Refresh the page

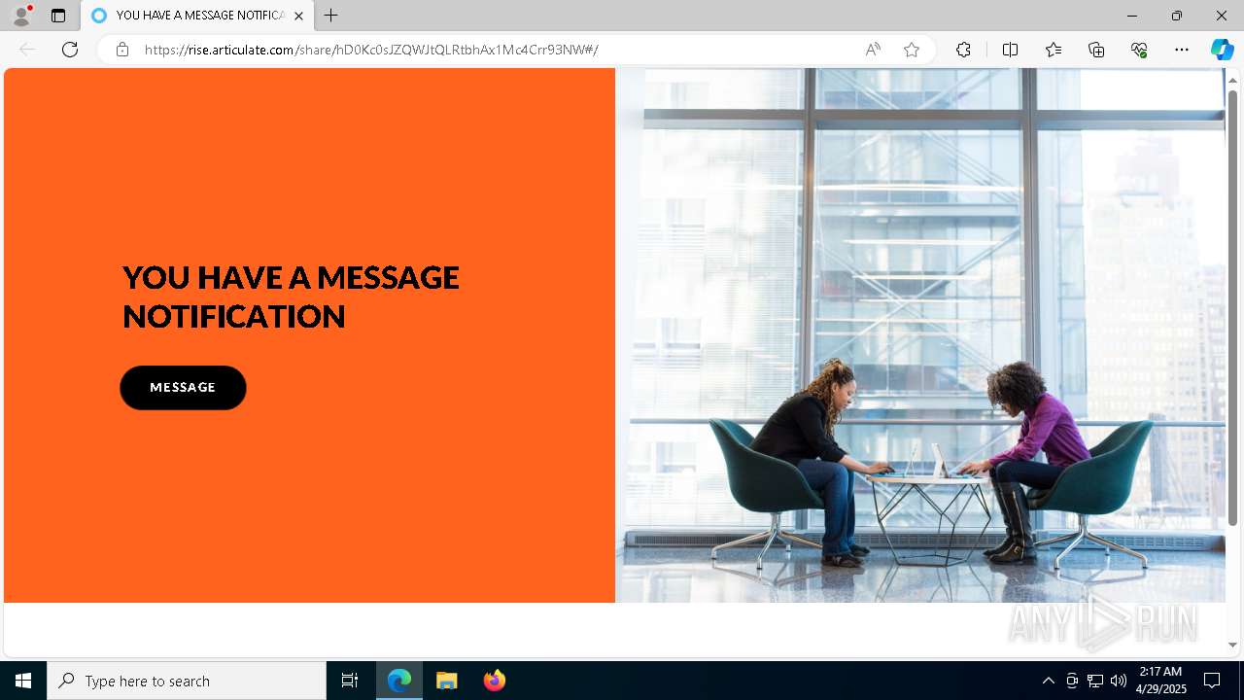70,50
